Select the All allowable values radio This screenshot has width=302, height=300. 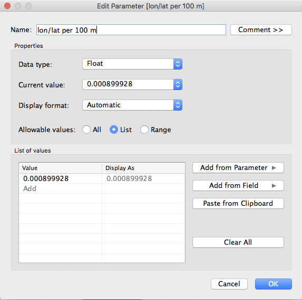[x=86, y=129]
